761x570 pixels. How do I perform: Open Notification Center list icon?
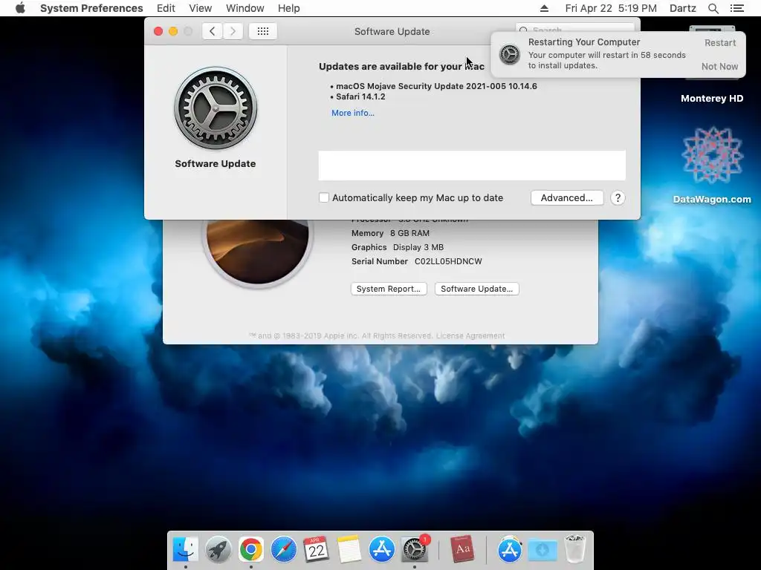point(736,8)
